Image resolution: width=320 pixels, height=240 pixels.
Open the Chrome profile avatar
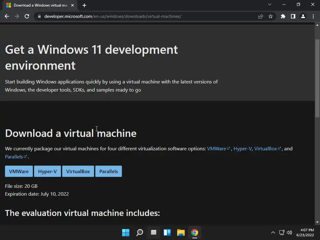[x=303, y=16]
